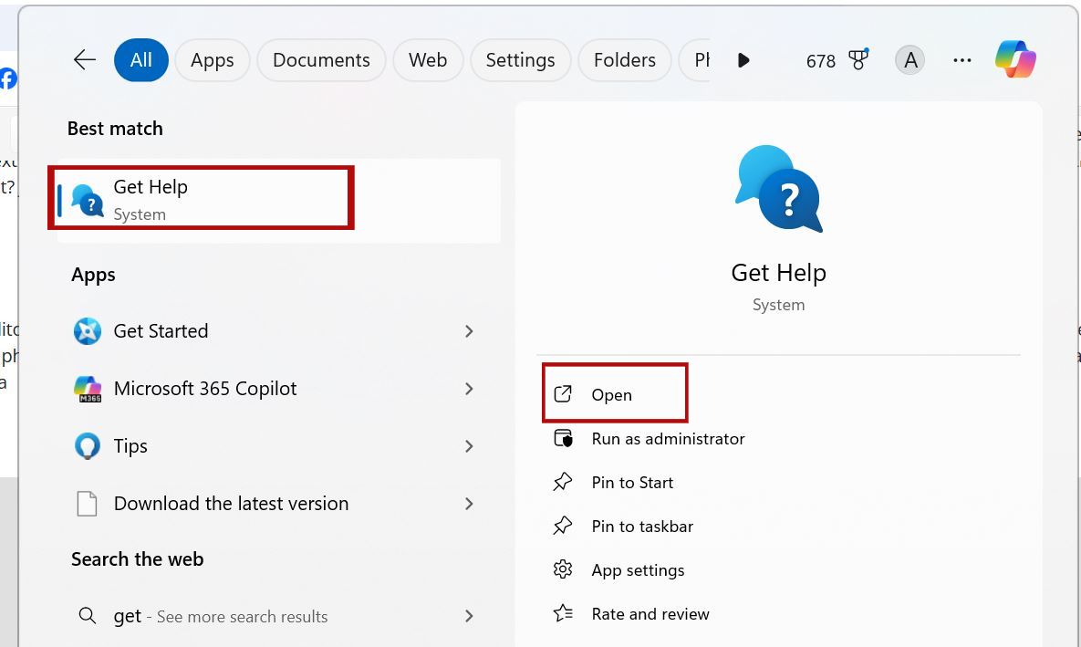Expand the Microsoft 365 Copilot chevron
The height and width of the screenshot is (647, 1081).
tap(469, 389)
